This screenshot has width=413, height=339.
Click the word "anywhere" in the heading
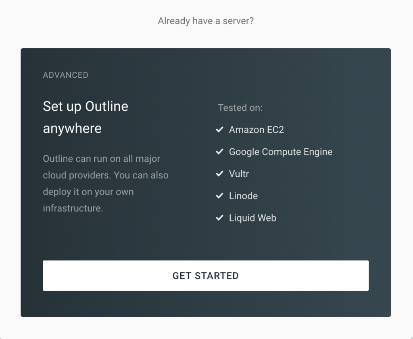(x=72, y=129)
